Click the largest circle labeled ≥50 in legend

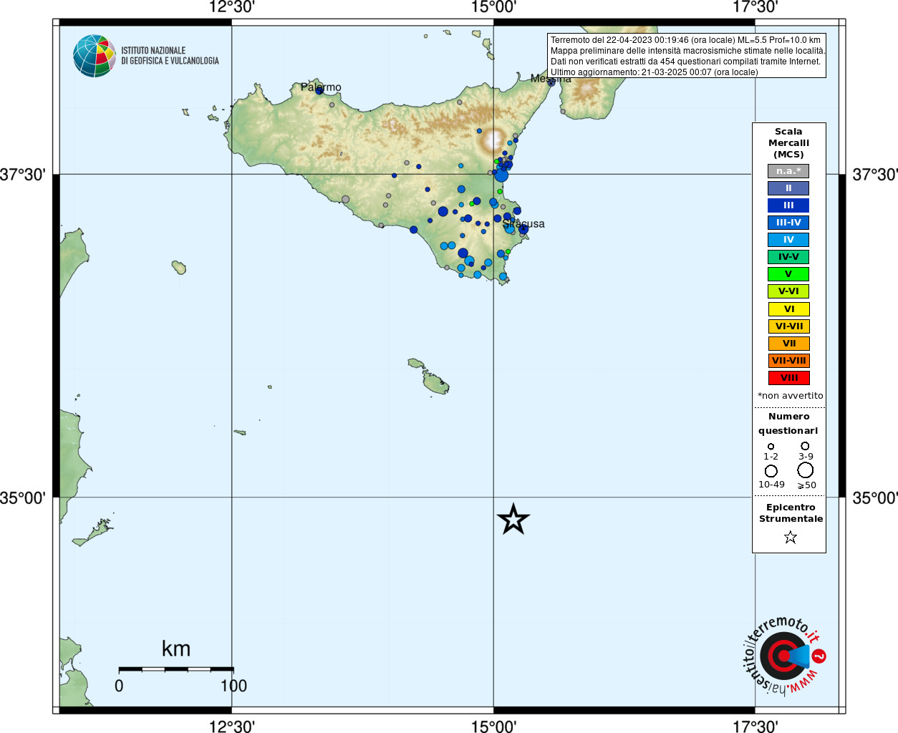806,470
